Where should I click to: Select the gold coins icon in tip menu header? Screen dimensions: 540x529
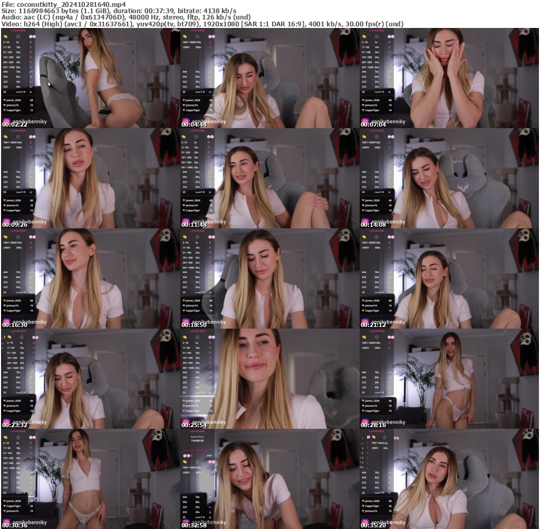pos(6,36)
